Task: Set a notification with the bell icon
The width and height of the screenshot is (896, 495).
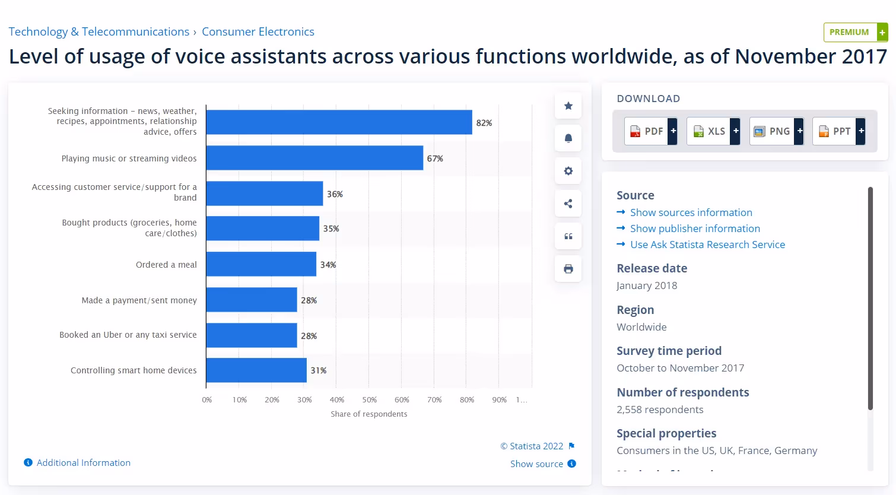Action: [568, 138]
